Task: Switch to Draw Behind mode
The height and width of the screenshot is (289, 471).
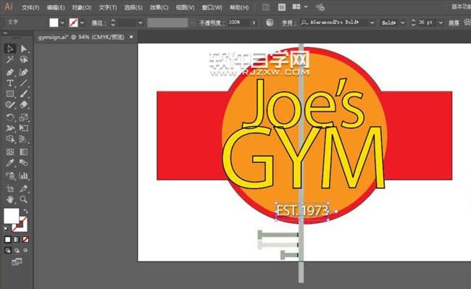Action: click(17, 251)
